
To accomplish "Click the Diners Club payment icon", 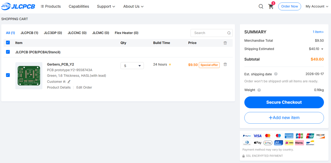I will click(247, 143).
